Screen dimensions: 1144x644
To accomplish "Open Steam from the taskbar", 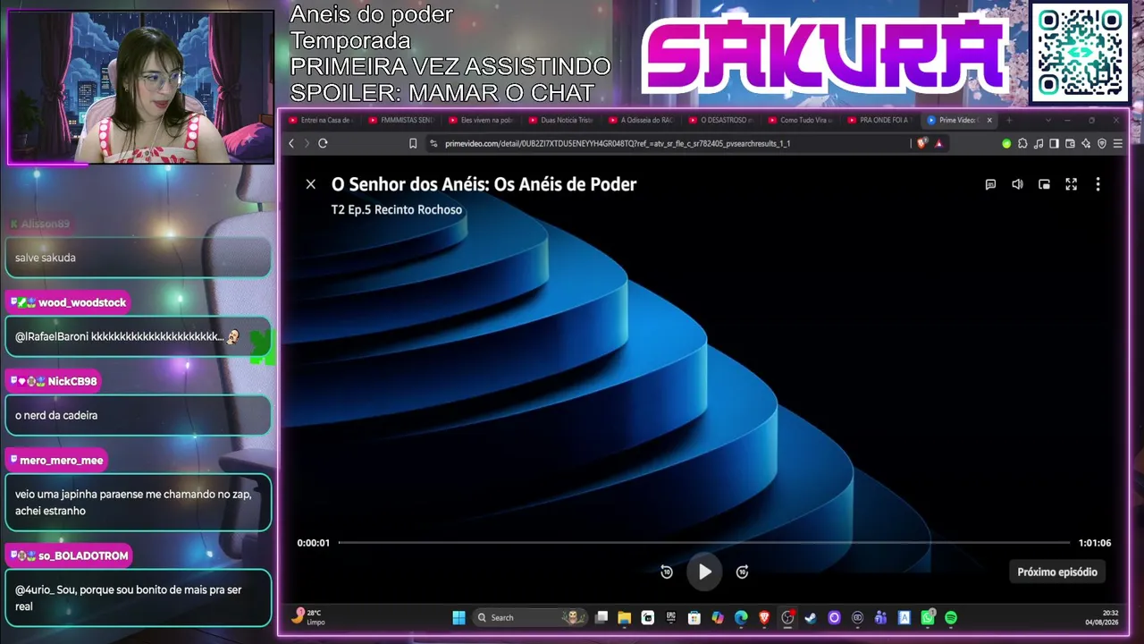I will click(x=811, y=617).
